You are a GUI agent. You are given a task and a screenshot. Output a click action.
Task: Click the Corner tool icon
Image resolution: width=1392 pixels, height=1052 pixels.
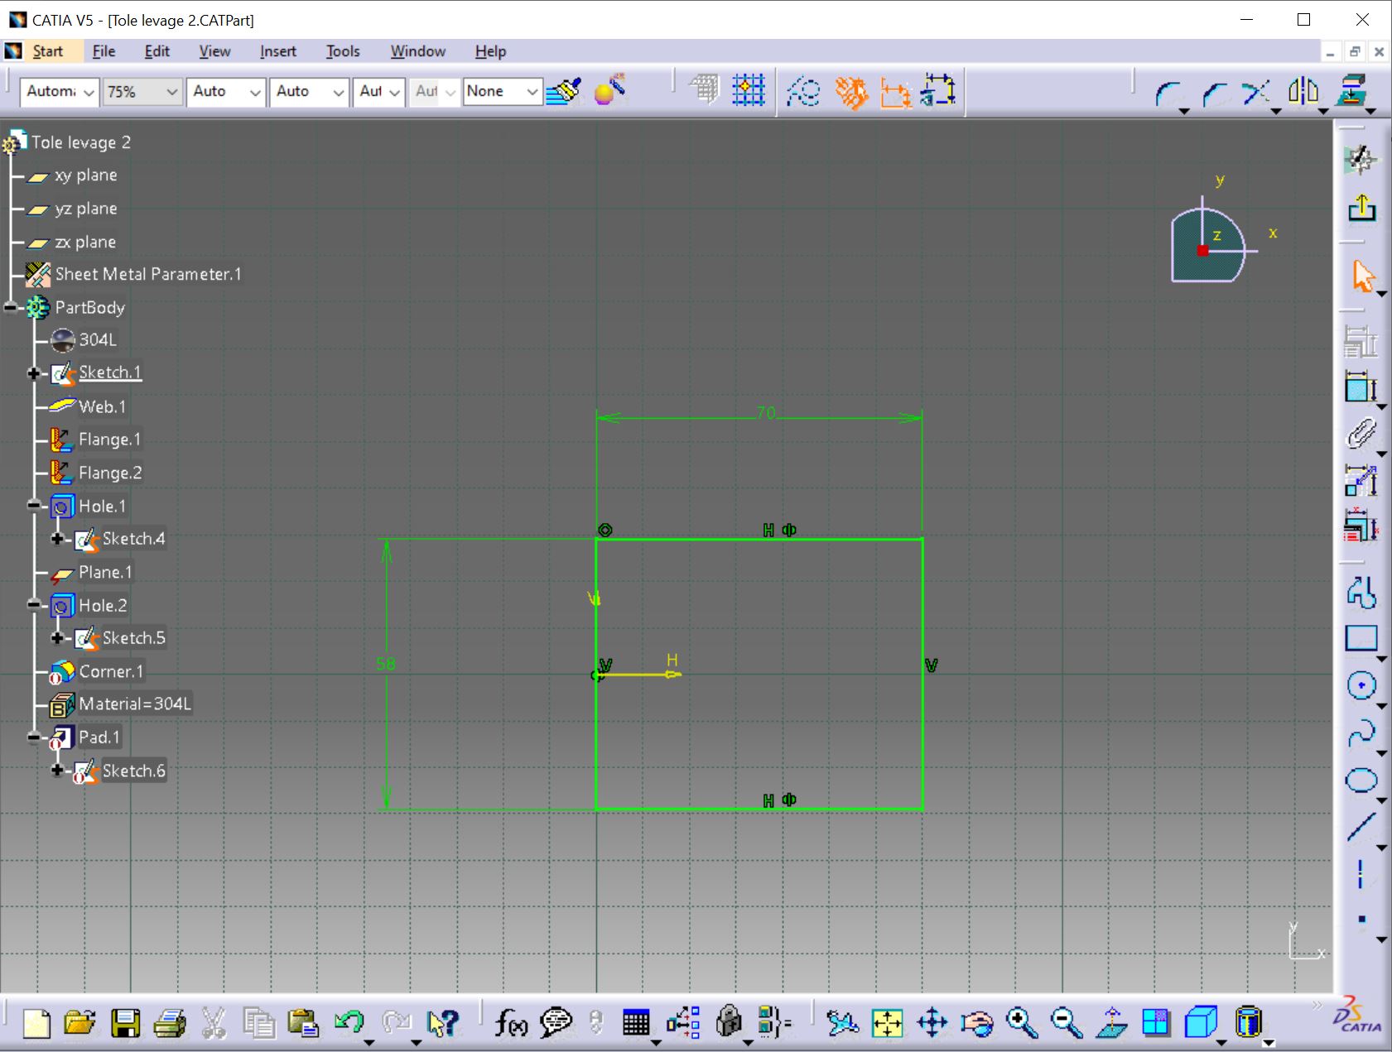tap(1168, 94)
